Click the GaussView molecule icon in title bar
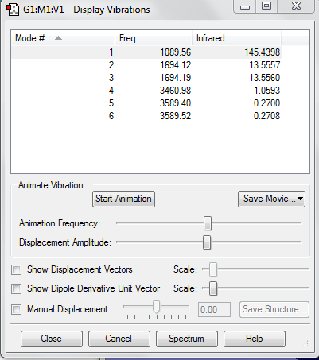 pos(13,10)
